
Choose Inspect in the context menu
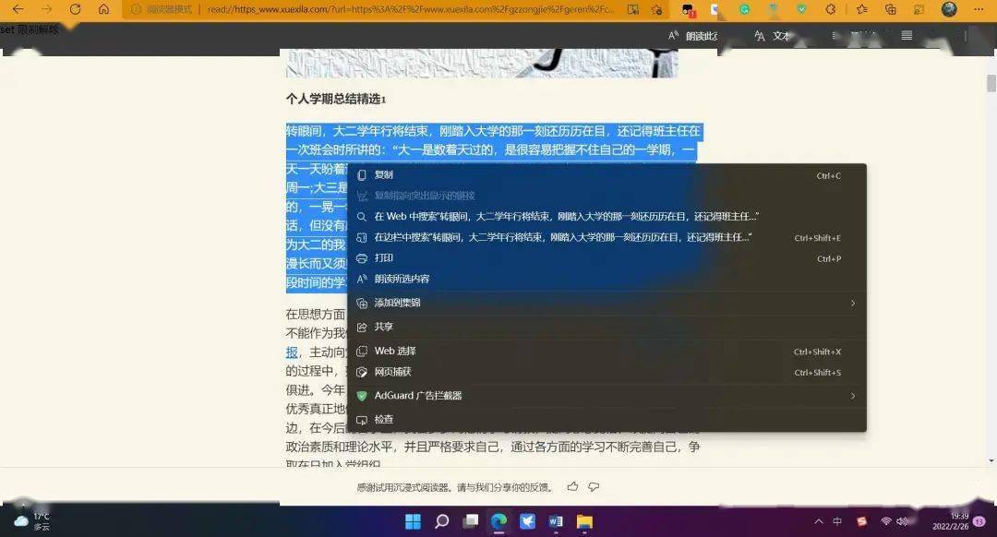[607, 420]
